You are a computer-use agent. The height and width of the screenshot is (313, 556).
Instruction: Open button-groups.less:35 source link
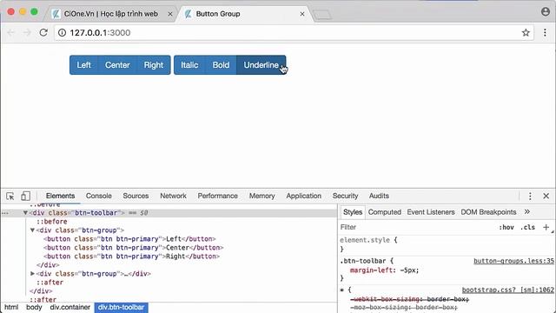(513, 261)
